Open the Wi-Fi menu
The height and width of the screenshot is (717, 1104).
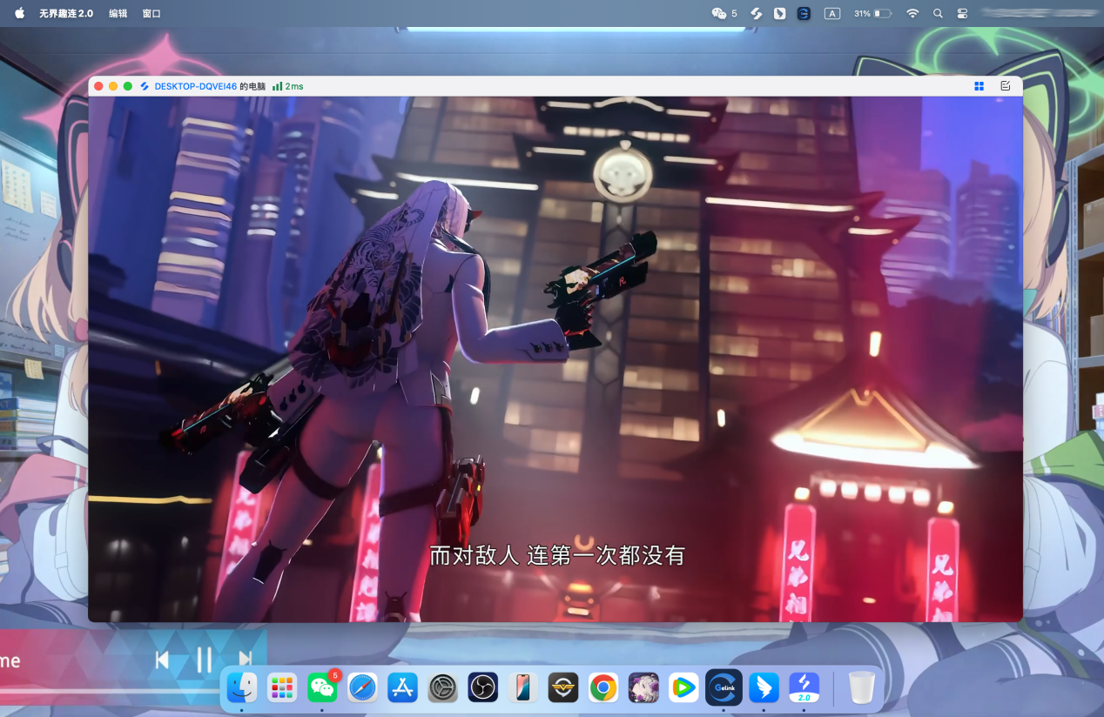(x=912, y=13)
